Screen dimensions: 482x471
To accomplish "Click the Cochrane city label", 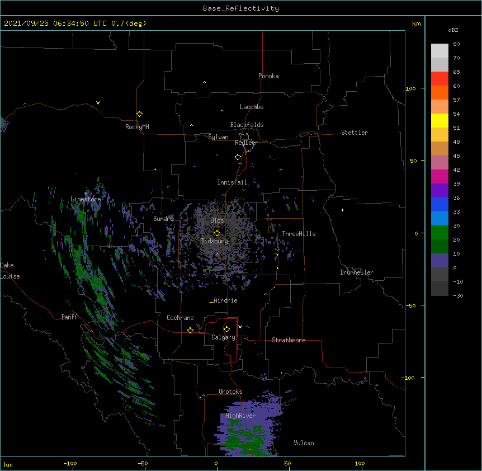I will tap(180, 318).
